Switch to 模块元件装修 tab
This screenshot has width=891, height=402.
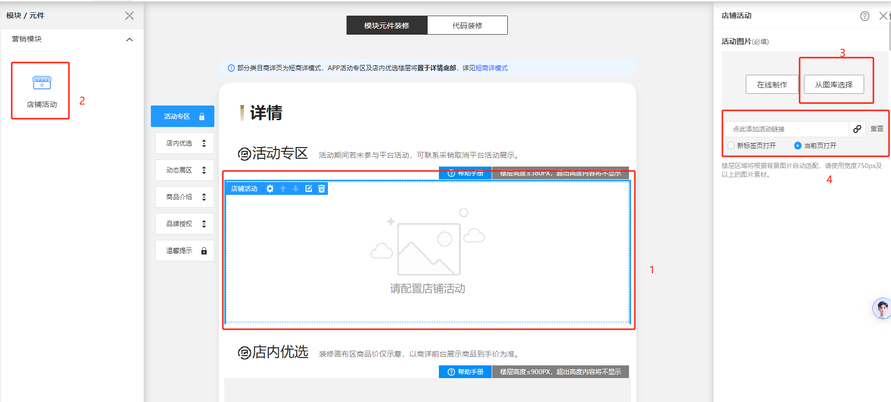point(387,25)
